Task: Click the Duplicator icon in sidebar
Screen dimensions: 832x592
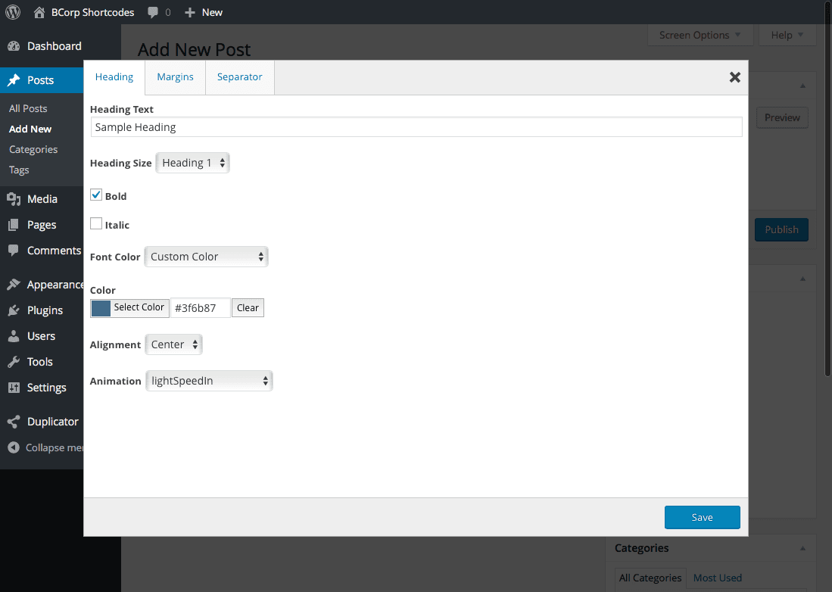Action: click(x=14, y=422)
